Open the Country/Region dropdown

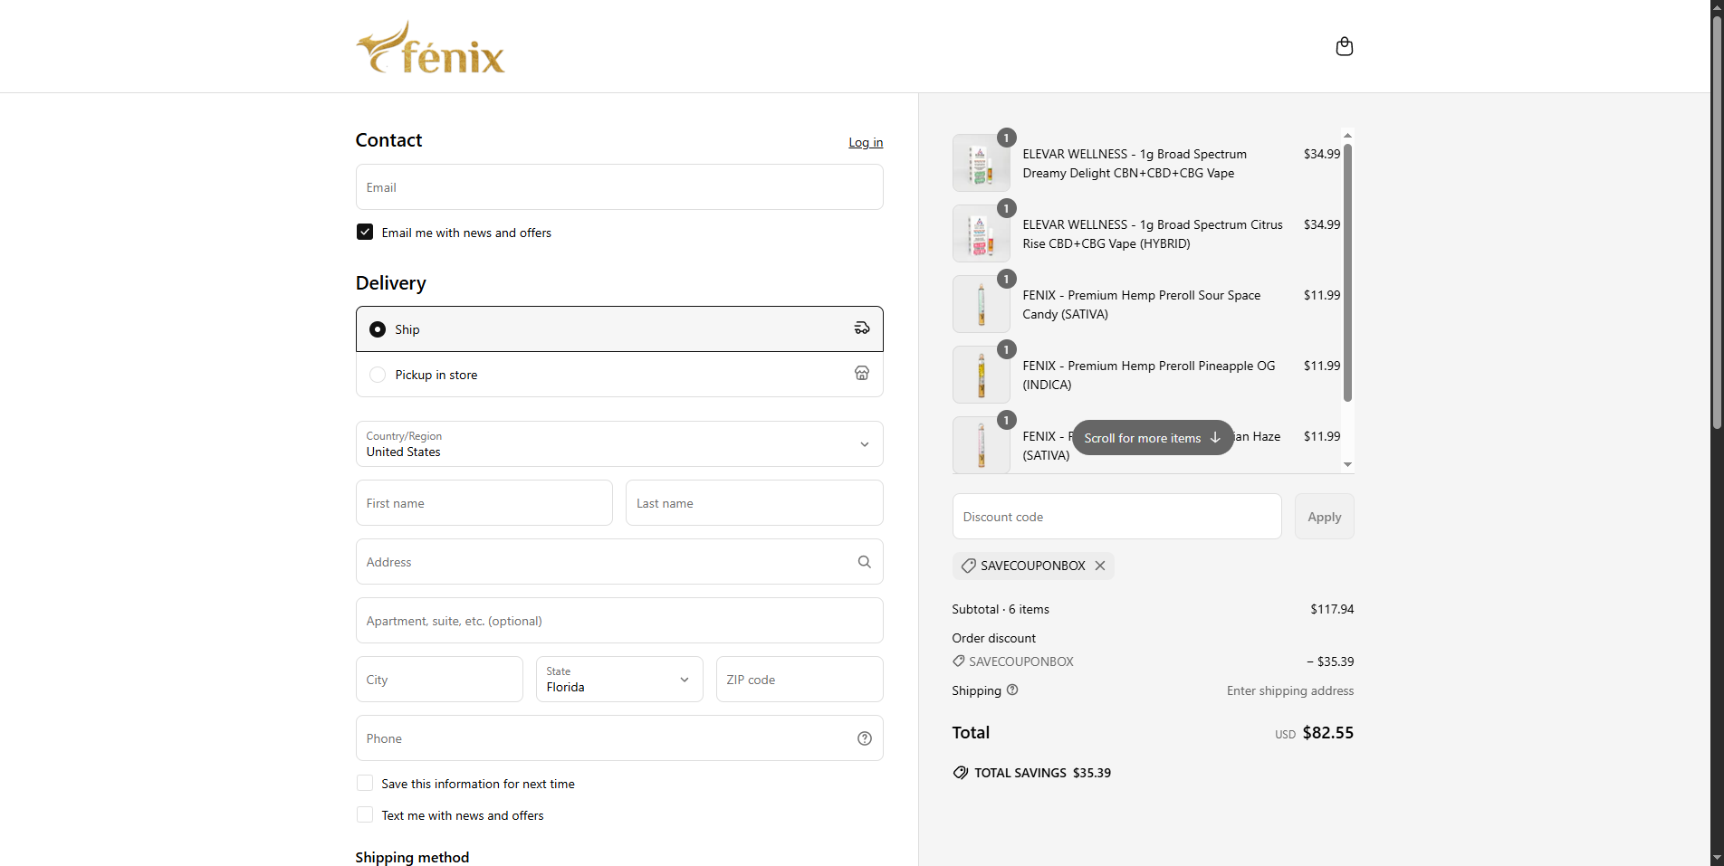click(x=619, y=443)
